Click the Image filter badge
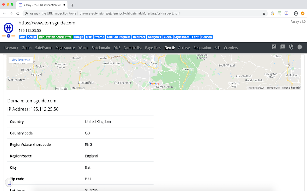This screenshot has width=307, height=191. pyautogui.click(x=79, y=37)
